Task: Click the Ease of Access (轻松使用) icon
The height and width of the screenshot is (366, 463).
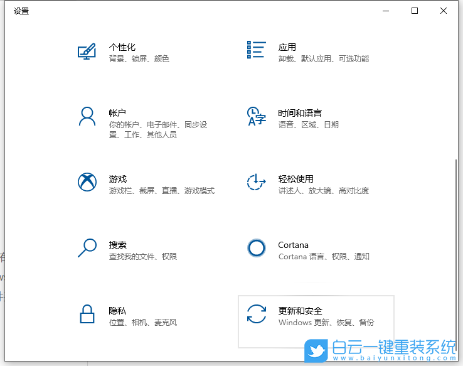Action: click(x=257, y=182)
